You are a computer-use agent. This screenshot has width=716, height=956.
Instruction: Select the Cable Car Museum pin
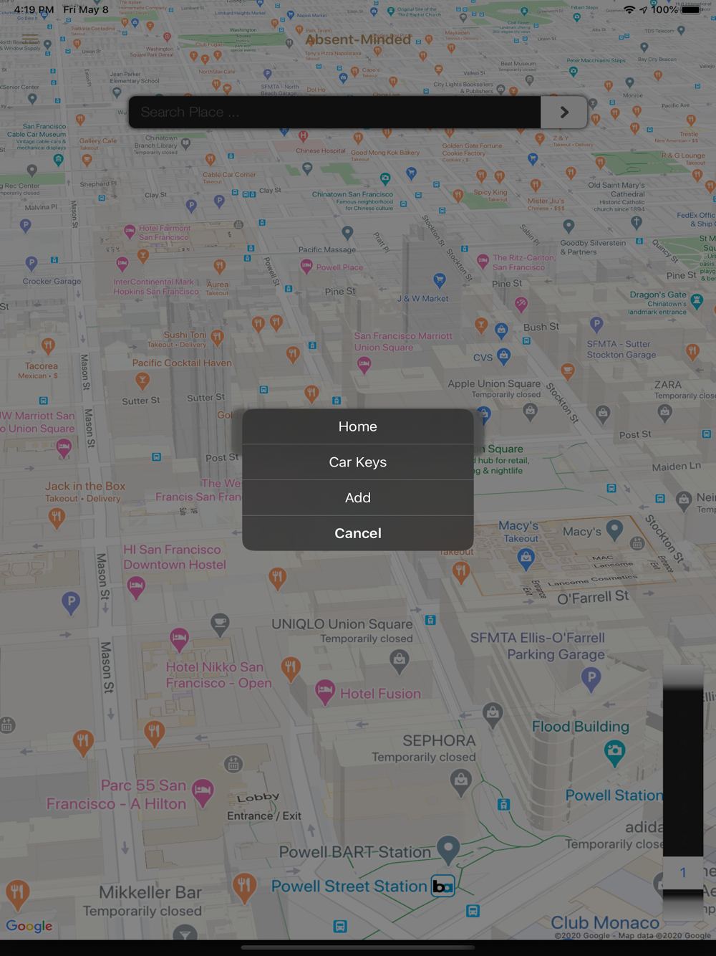(x=59, y=160)
